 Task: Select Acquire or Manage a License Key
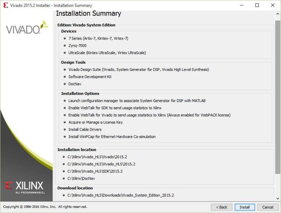tap(95, 122)
